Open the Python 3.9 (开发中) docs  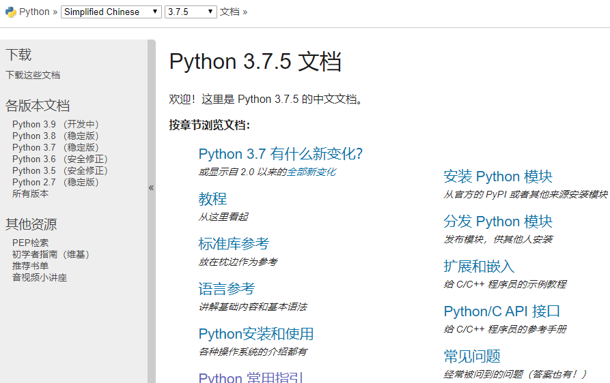pos(55,124)
